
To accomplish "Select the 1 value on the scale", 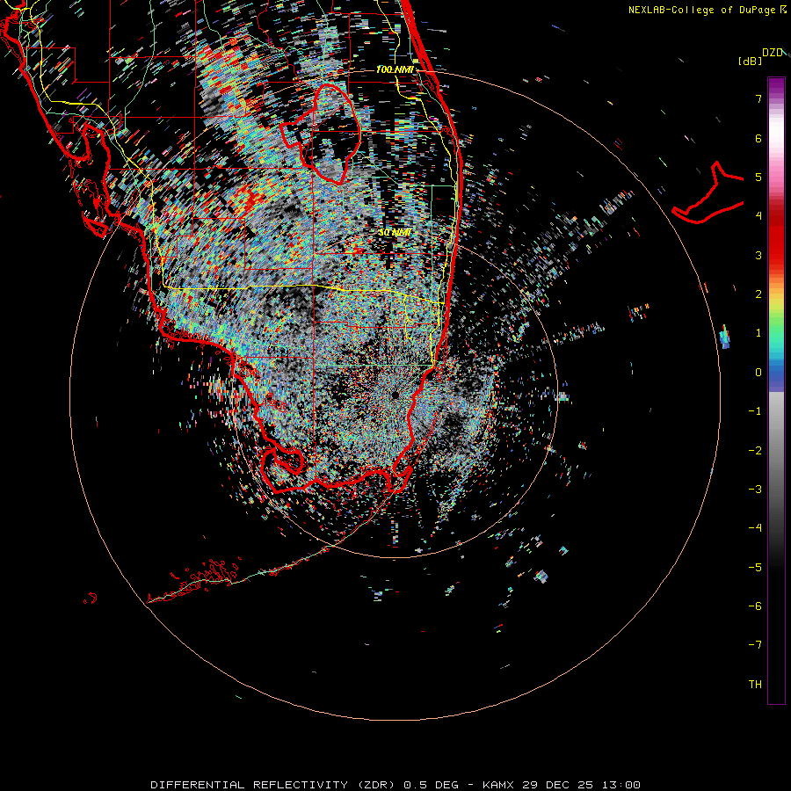I will [x=758, y=333].
